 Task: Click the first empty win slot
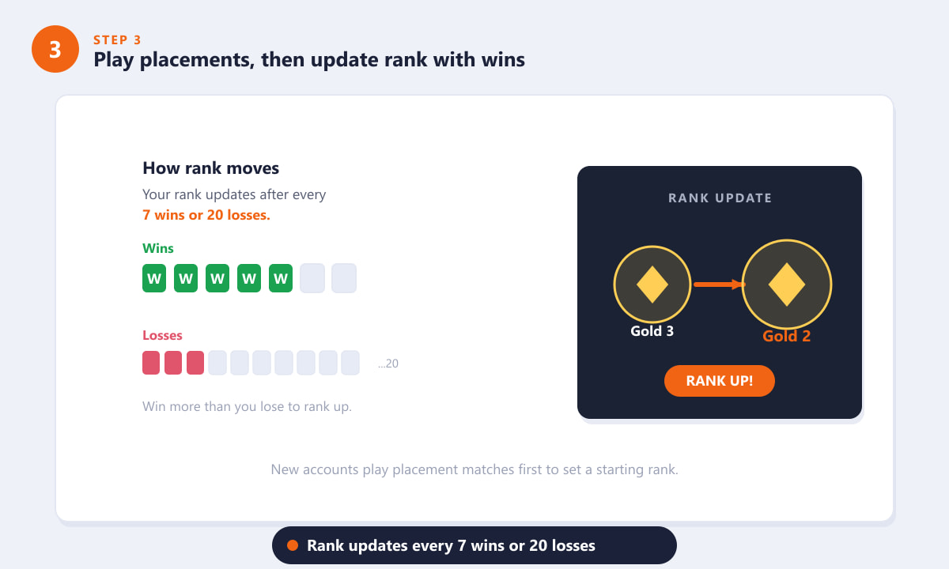tap(312, 278)
